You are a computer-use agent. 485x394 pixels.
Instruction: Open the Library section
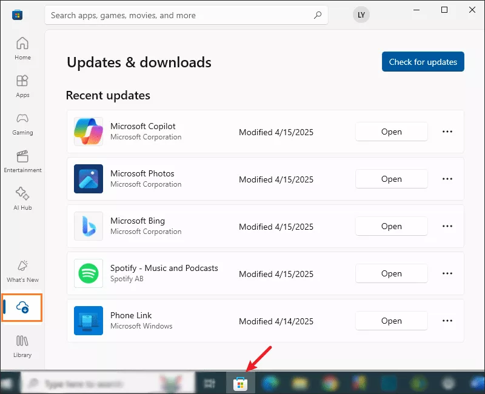pyautogui.click(x=22, y=346)
